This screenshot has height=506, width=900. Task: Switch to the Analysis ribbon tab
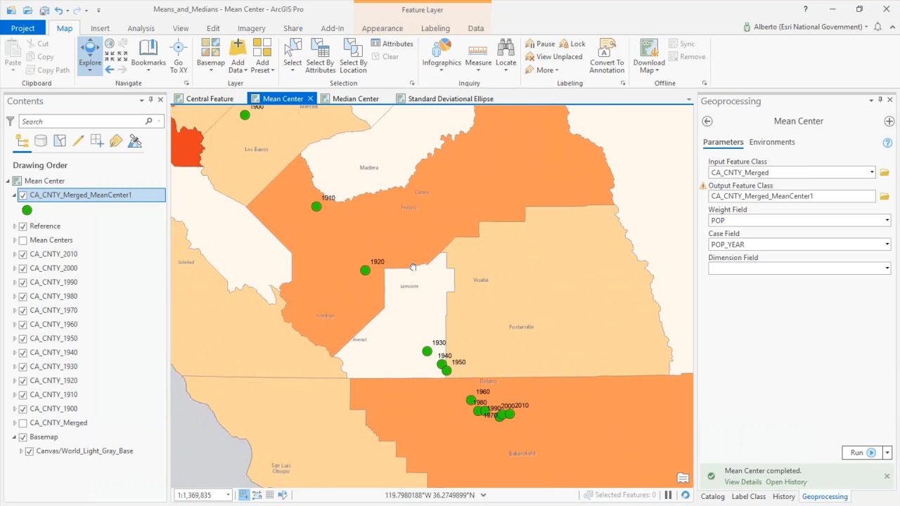tap(141, 28)
